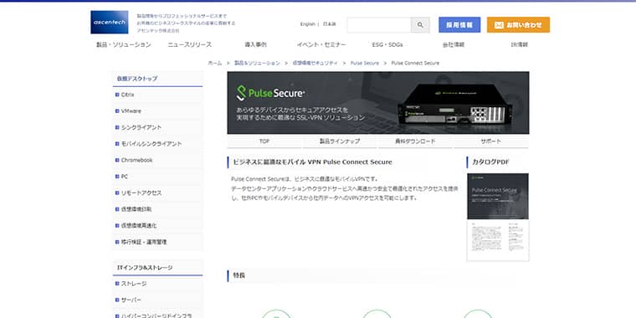Image resolution: width=636 pixels, height=318 pixels.
Task: Click the 特長 section heading
Action: [x=238, y=275]
